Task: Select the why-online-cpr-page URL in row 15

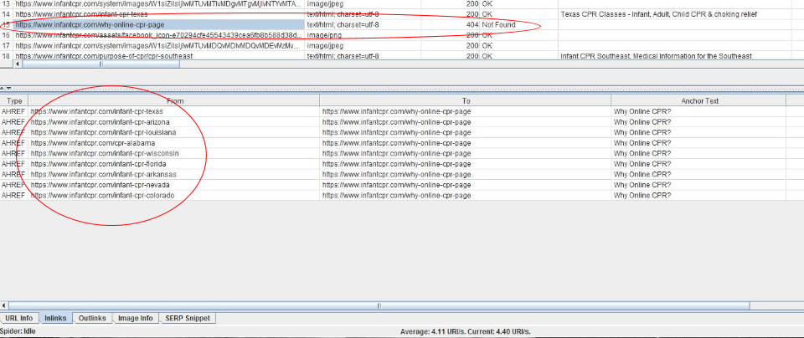Action: pos(159,24)
